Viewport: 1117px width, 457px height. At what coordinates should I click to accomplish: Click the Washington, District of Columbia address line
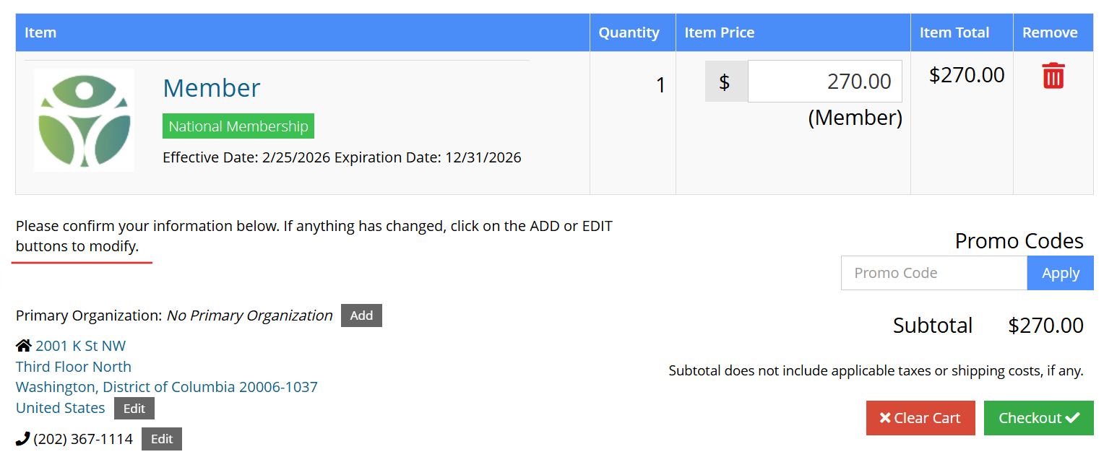point(166,387)
